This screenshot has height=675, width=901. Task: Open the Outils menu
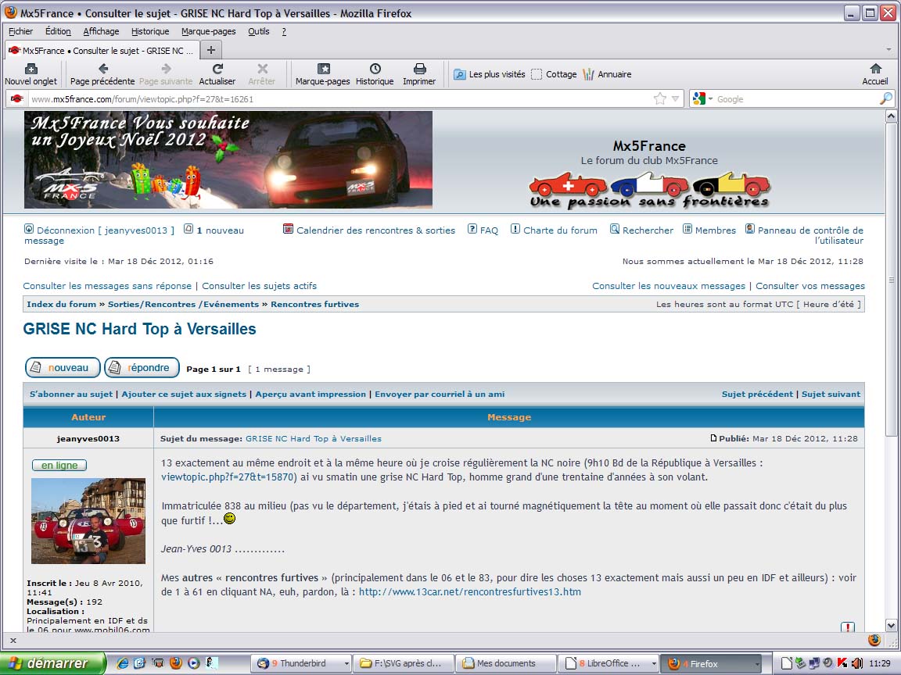click(x=259, y=31)
